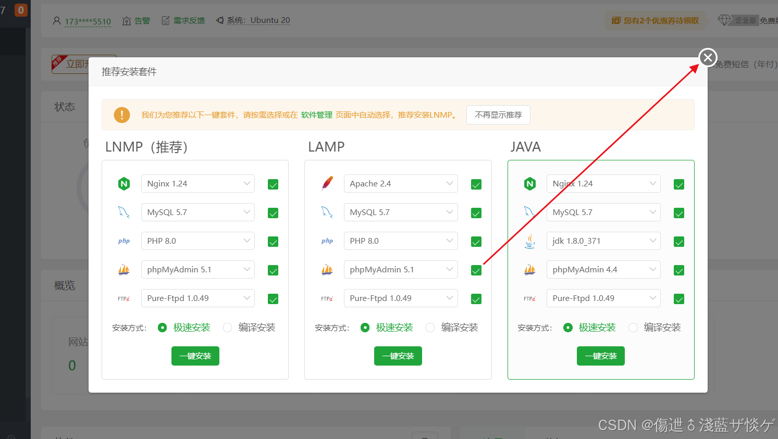
Task: Open the LNMP phpMyAdmin 5.1 dropdown
Action: [198, 270]
